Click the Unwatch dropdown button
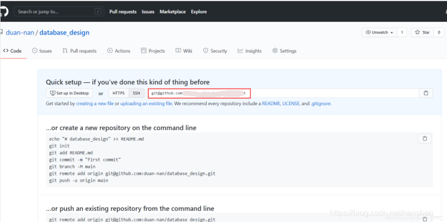Image resolution: width=447 pixels, height=222 pixels. pyautogui.click(x=380, y=32)
